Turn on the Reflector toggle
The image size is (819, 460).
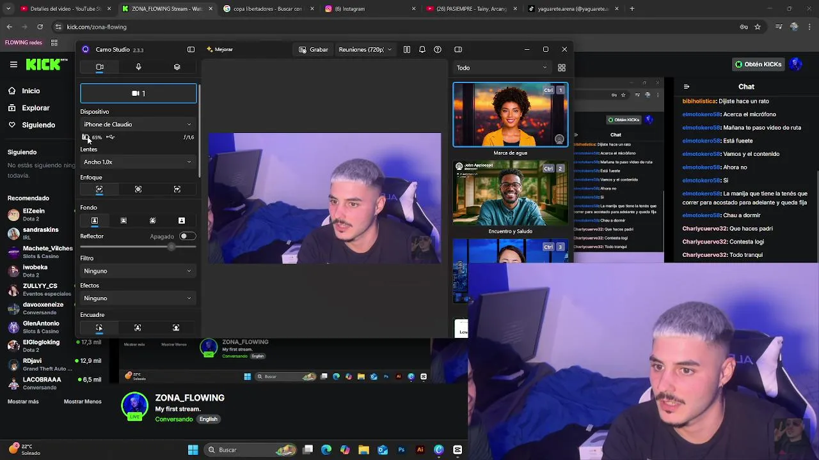coord(187,236)
